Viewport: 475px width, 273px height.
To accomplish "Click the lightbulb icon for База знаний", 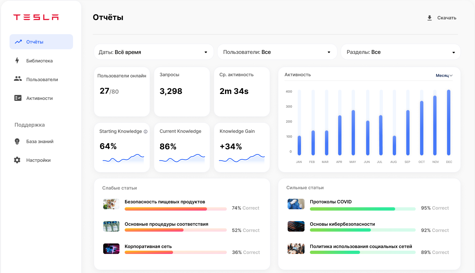I will [x=17, y=141].
